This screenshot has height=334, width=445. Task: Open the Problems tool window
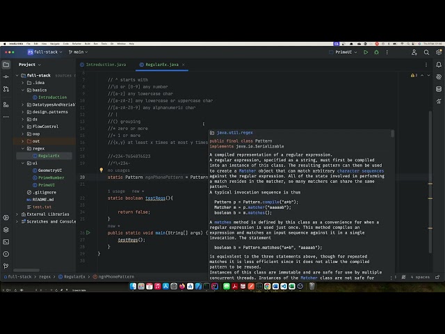[x=6, y=254]
